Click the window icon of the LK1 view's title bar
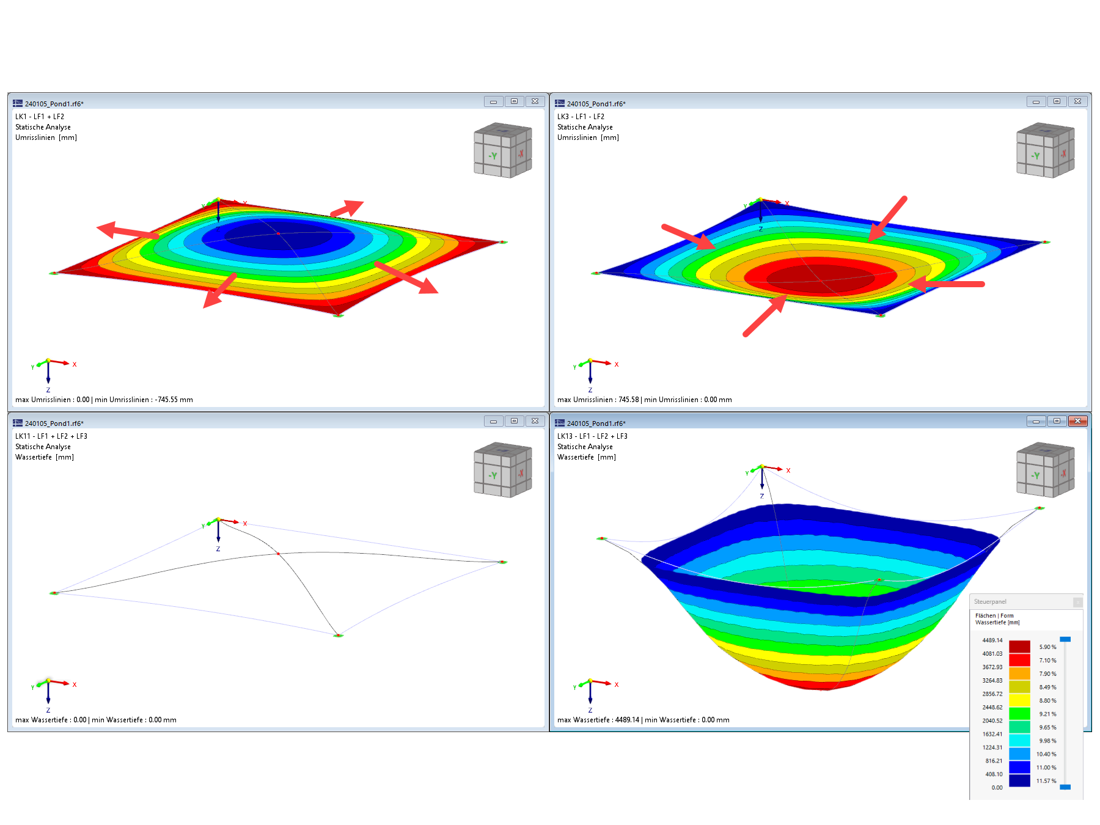Screen dimensions: 1100x825 (x=18, y=103)
